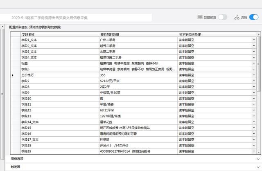Click the 找不到如何处理 column header
Viewport: 262px width, 171px height.
[x=215, y=34]
